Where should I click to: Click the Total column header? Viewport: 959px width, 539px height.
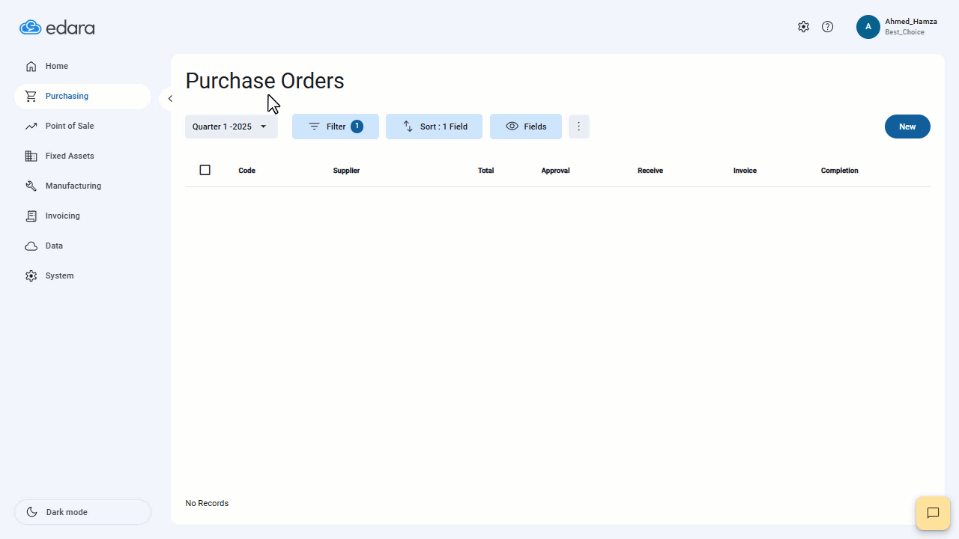[x=485, y=171]
